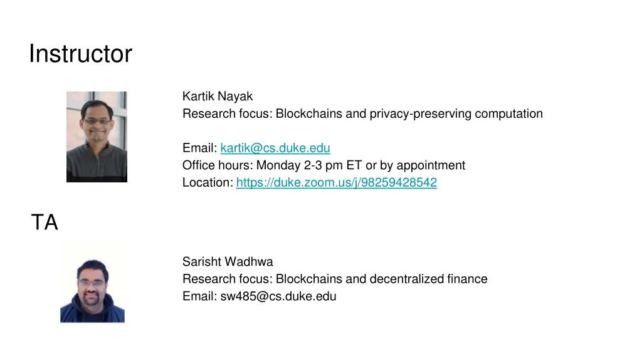Click the decentralized finance research focus line
This screenshot has width=642, height=361.
pyautogui.click(x=335, y=279)
